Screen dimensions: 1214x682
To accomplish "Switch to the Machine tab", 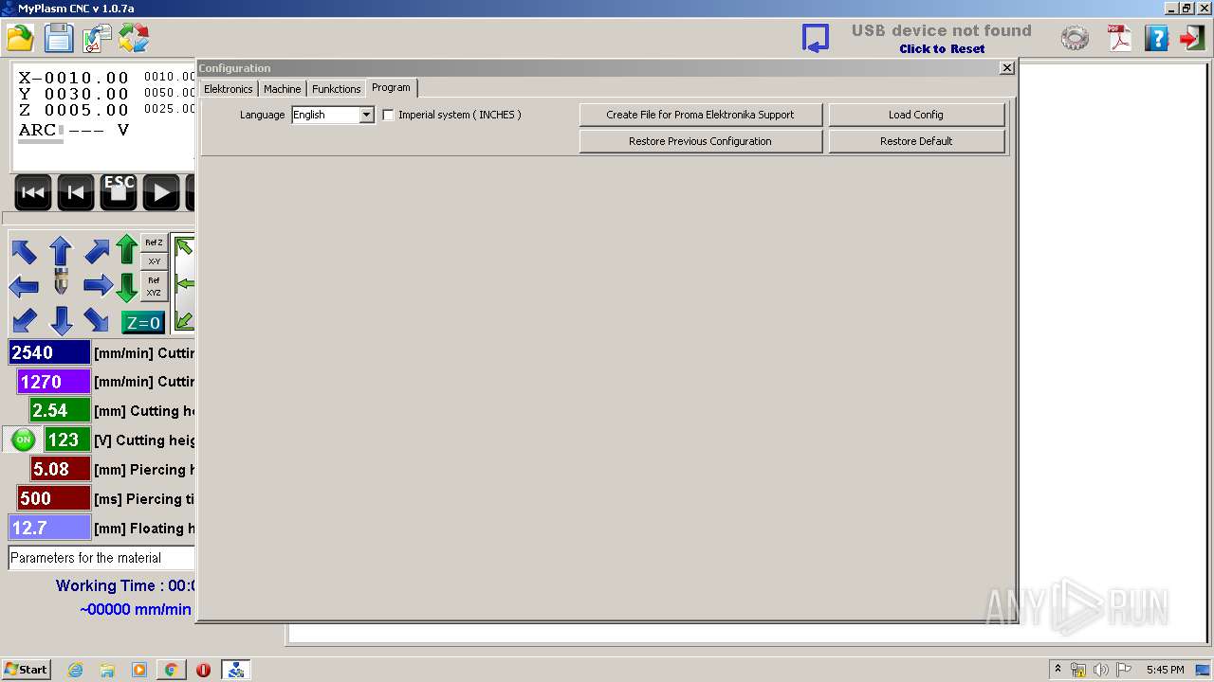I will coord(282,88).
